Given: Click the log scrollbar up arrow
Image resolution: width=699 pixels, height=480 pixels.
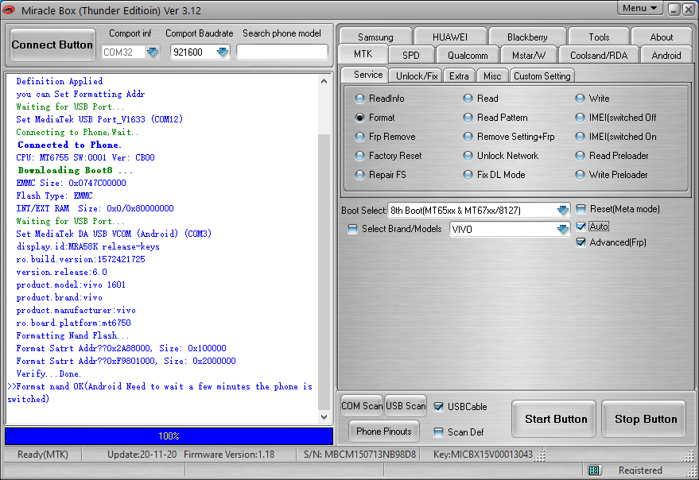Looking at the screenshot, I should (324, 81).
